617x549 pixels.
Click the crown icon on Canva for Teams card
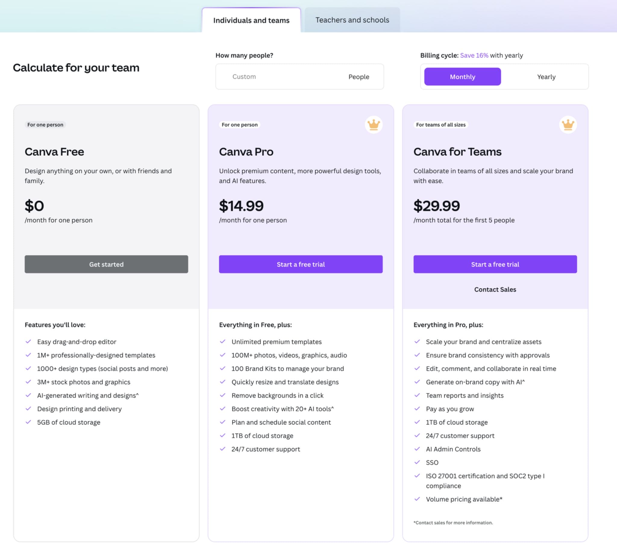pyautogui.click(x=568, y=125)
